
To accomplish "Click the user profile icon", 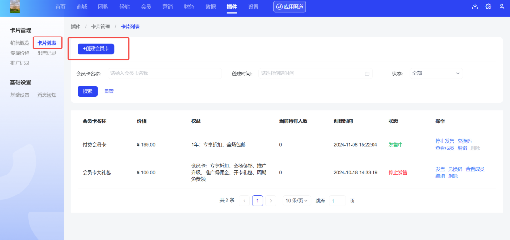I will click(501, 7).
